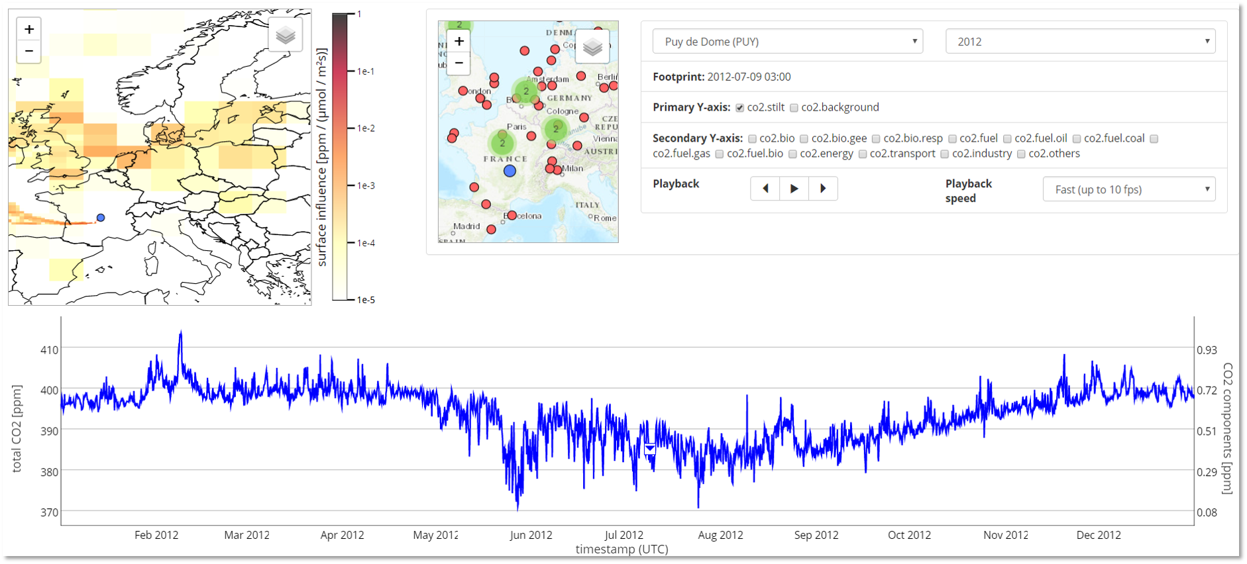1247x564 pixels.
Task: Zoom in on the footprint map
Action: 29,29
